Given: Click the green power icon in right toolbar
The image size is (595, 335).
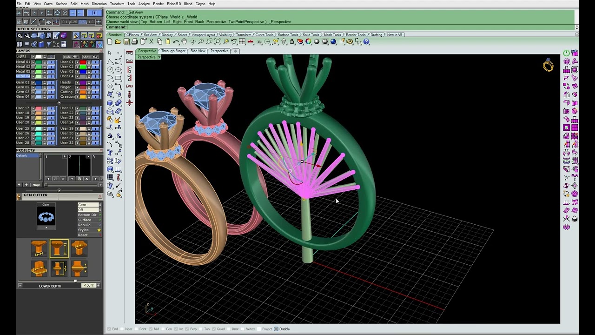Looking at the screenshot, I should [566, 53].
